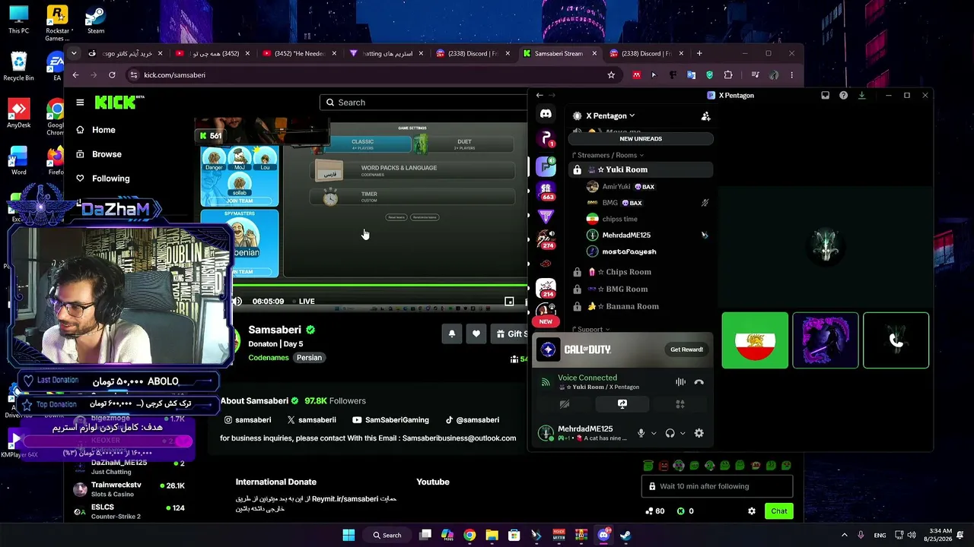The image size is (974, 547).
Task: Join the BMG Room voice channel
Action: pos(641,289)
